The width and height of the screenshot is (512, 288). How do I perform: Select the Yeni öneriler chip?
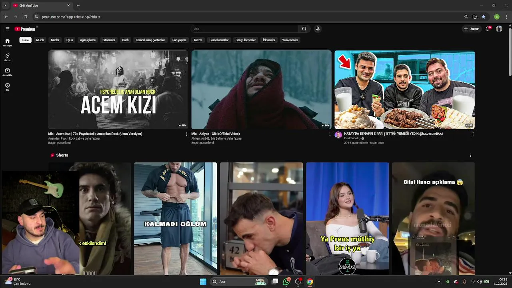[x=290, y=40]
